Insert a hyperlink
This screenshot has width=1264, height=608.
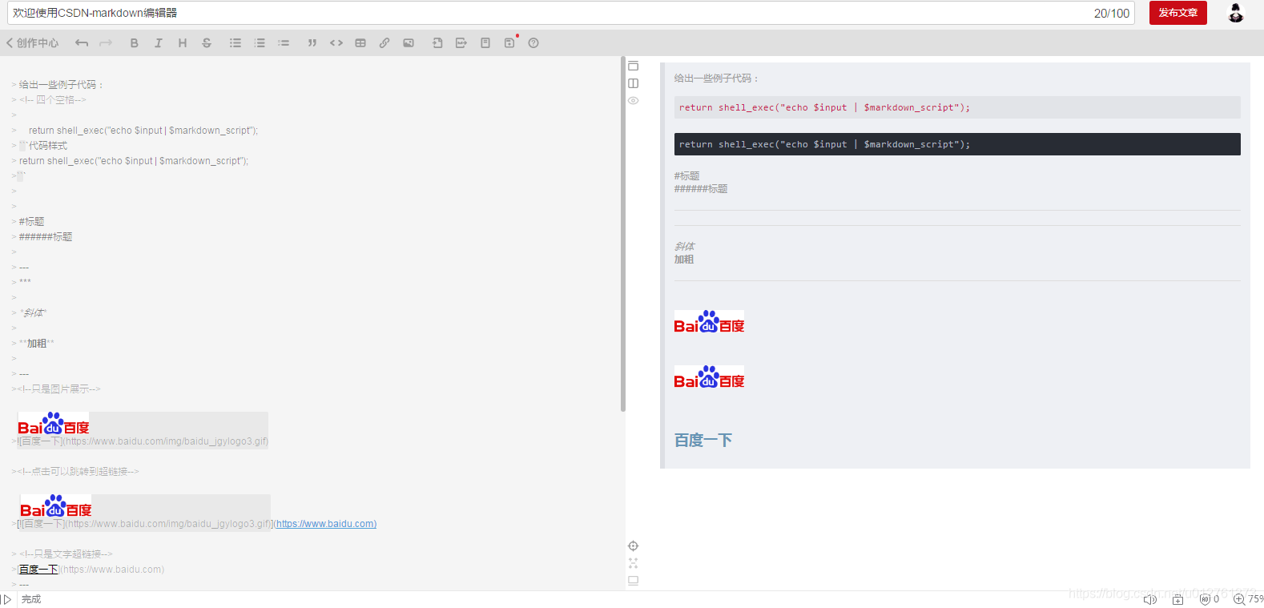(x=384, y=43)
